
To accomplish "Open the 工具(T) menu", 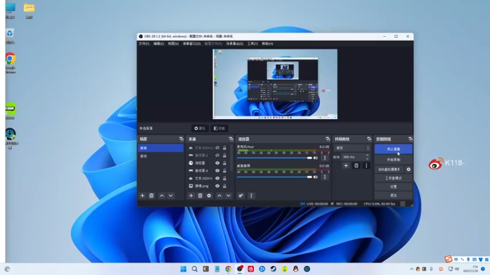I will coord(252,43).
